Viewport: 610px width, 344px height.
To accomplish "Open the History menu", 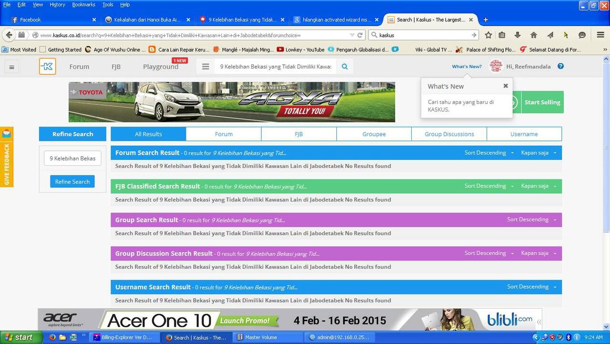I will click(57, 4).
